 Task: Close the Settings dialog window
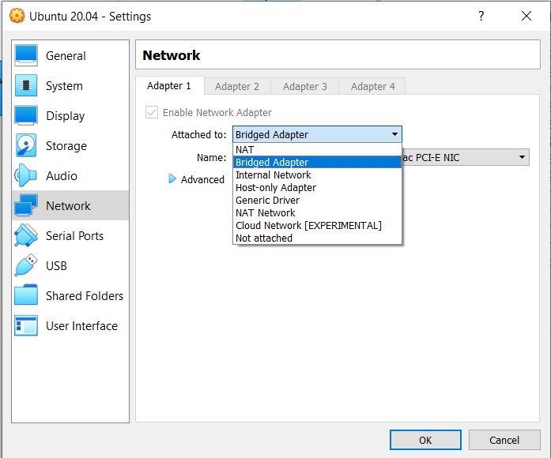(526, 16)
